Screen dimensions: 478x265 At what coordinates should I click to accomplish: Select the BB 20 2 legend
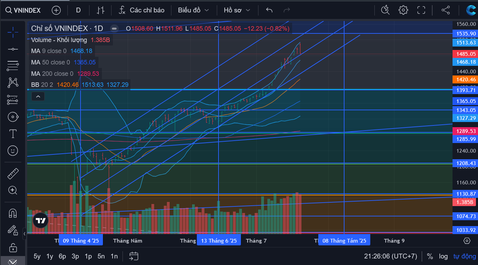[x=42, y=85]
